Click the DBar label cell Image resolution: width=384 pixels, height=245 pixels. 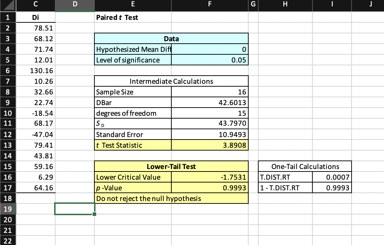(133, 103)
